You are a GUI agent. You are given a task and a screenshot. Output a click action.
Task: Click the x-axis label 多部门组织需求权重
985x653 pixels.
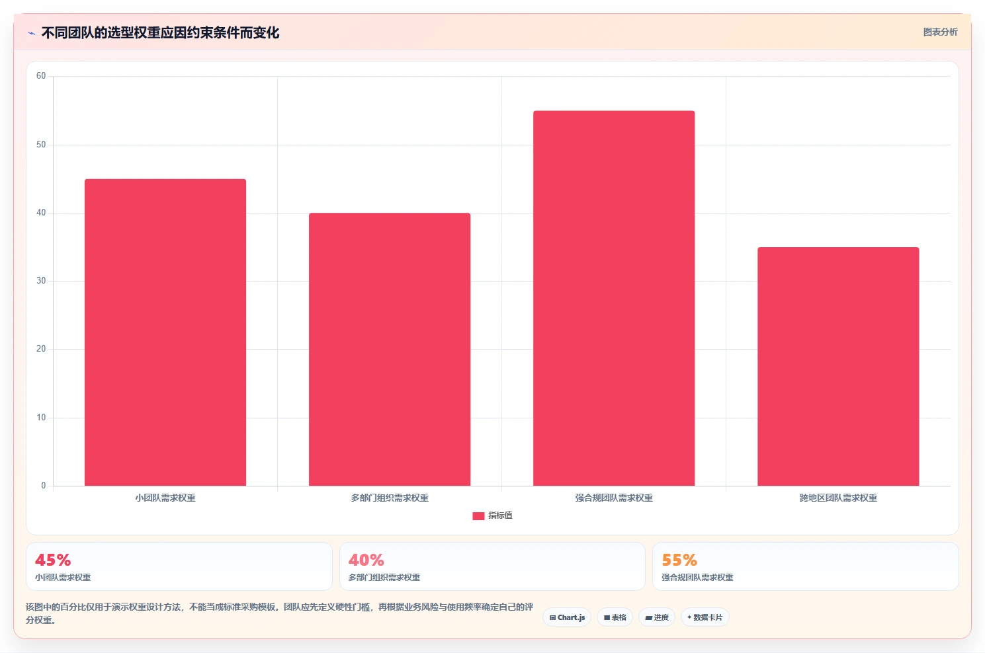[390, 498]
